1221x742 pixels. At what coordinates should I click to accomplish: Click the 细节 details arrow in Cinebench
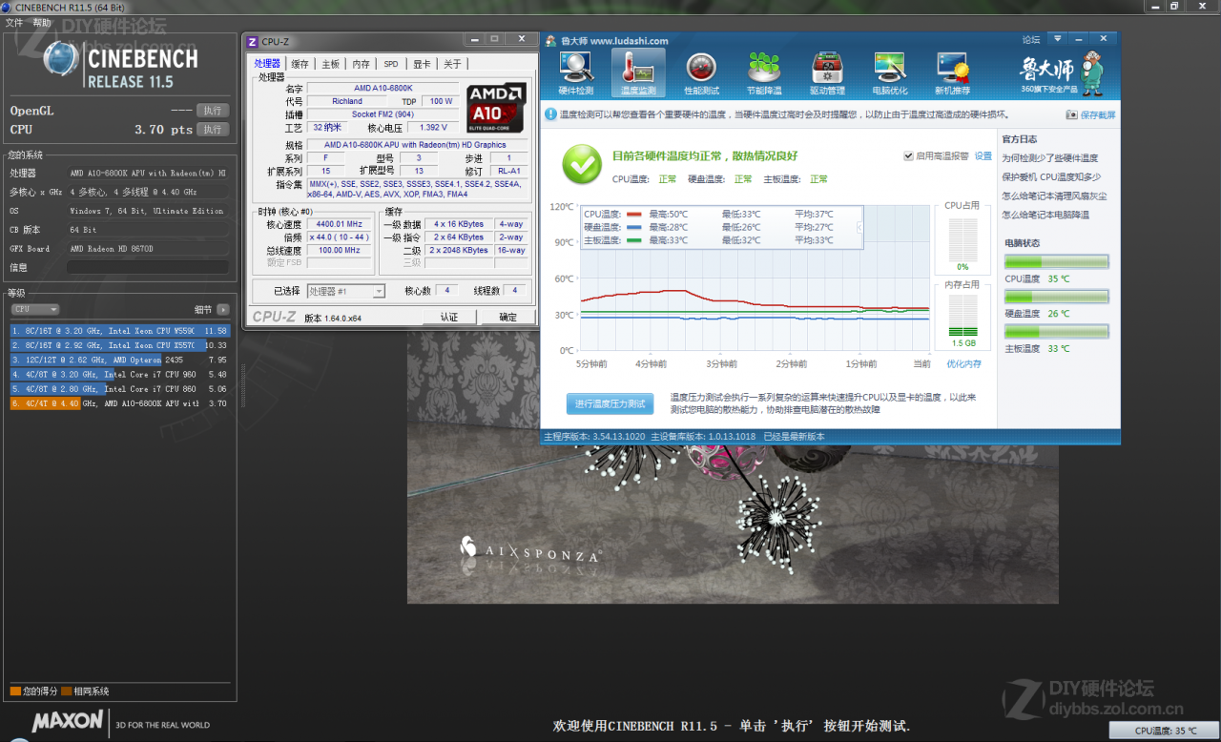223,309
